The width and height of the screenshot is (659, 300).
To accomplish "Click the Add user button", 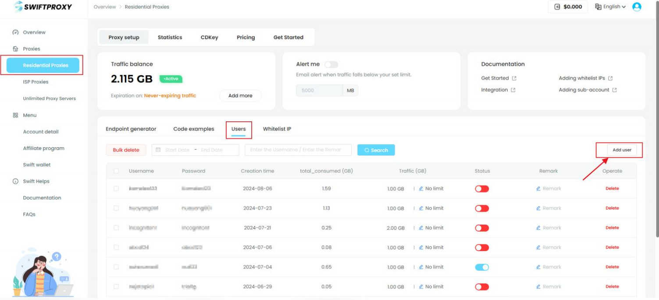I will pos(622,150).
